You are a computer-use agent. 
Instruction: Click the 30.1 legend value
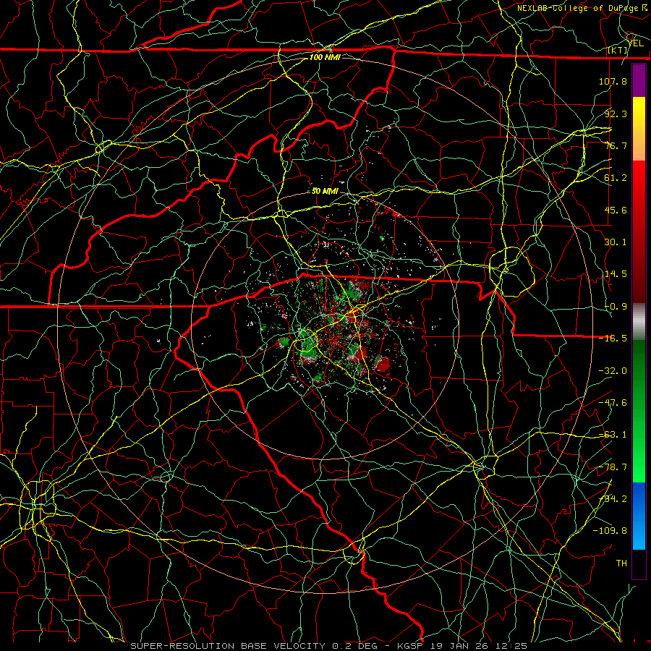tap(616, 242)
